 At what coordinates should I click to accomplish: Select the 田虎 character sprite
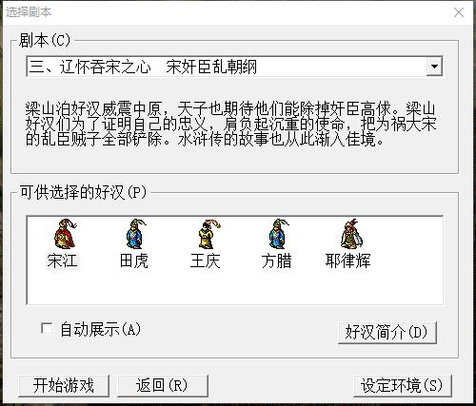point(135,234)
